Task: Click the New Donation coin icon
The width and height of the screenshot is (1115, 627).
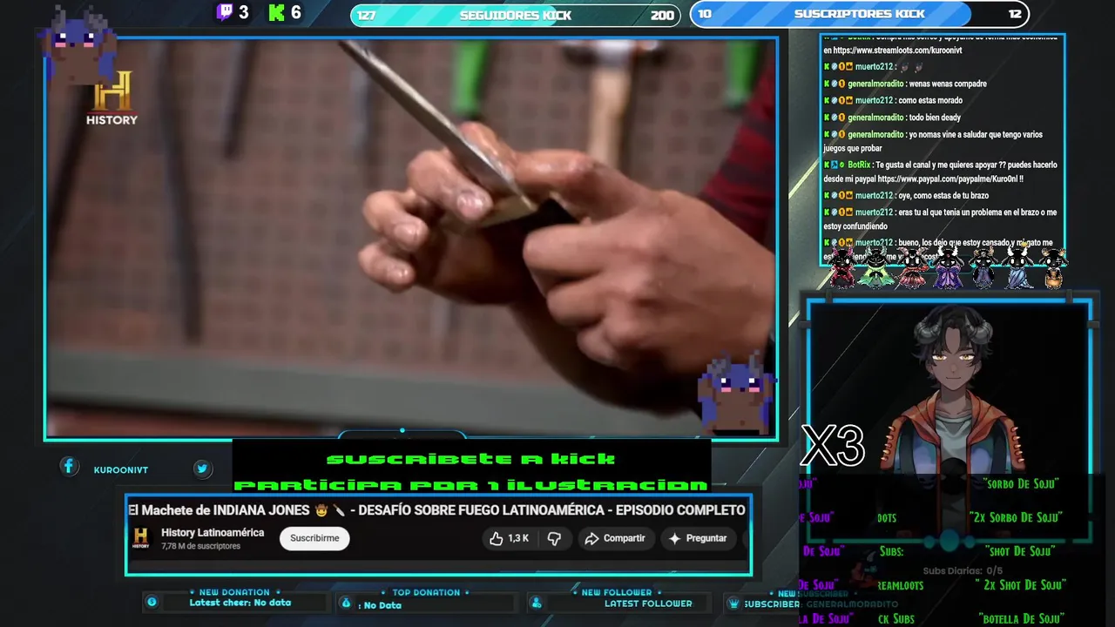Action: 152,602
